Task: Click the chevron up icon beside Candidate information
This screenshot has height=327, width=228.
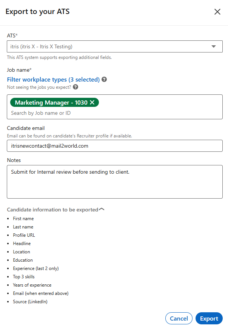Action: pyautogui.click(x=102, y=210)
